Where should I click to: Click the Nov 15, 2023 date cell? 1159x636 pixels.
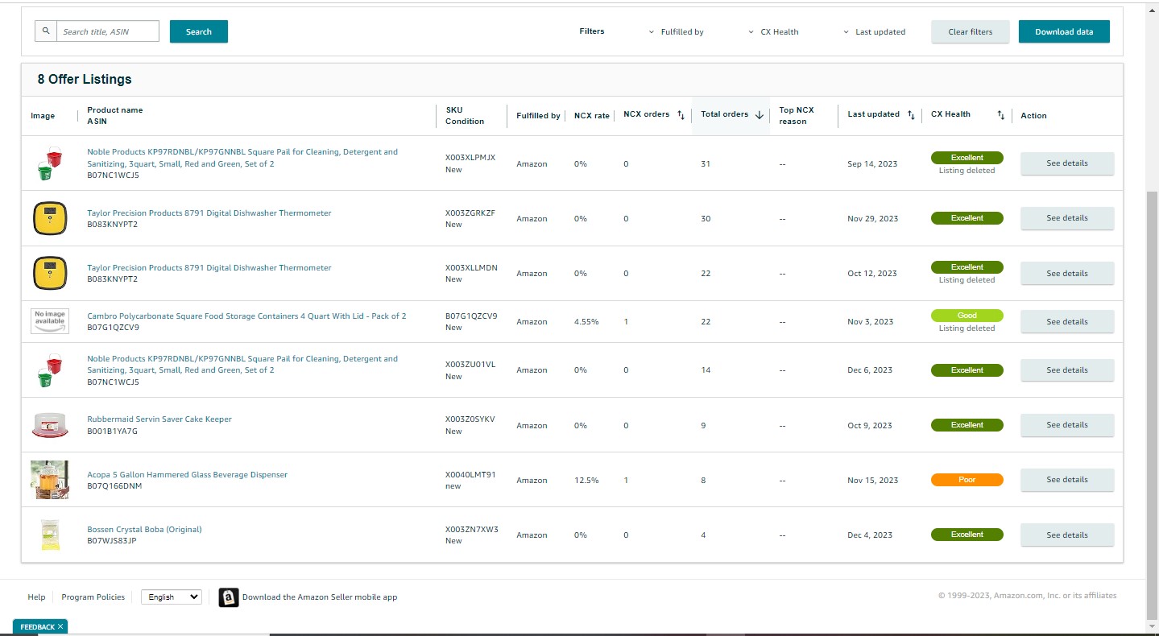tap(873, 481)
